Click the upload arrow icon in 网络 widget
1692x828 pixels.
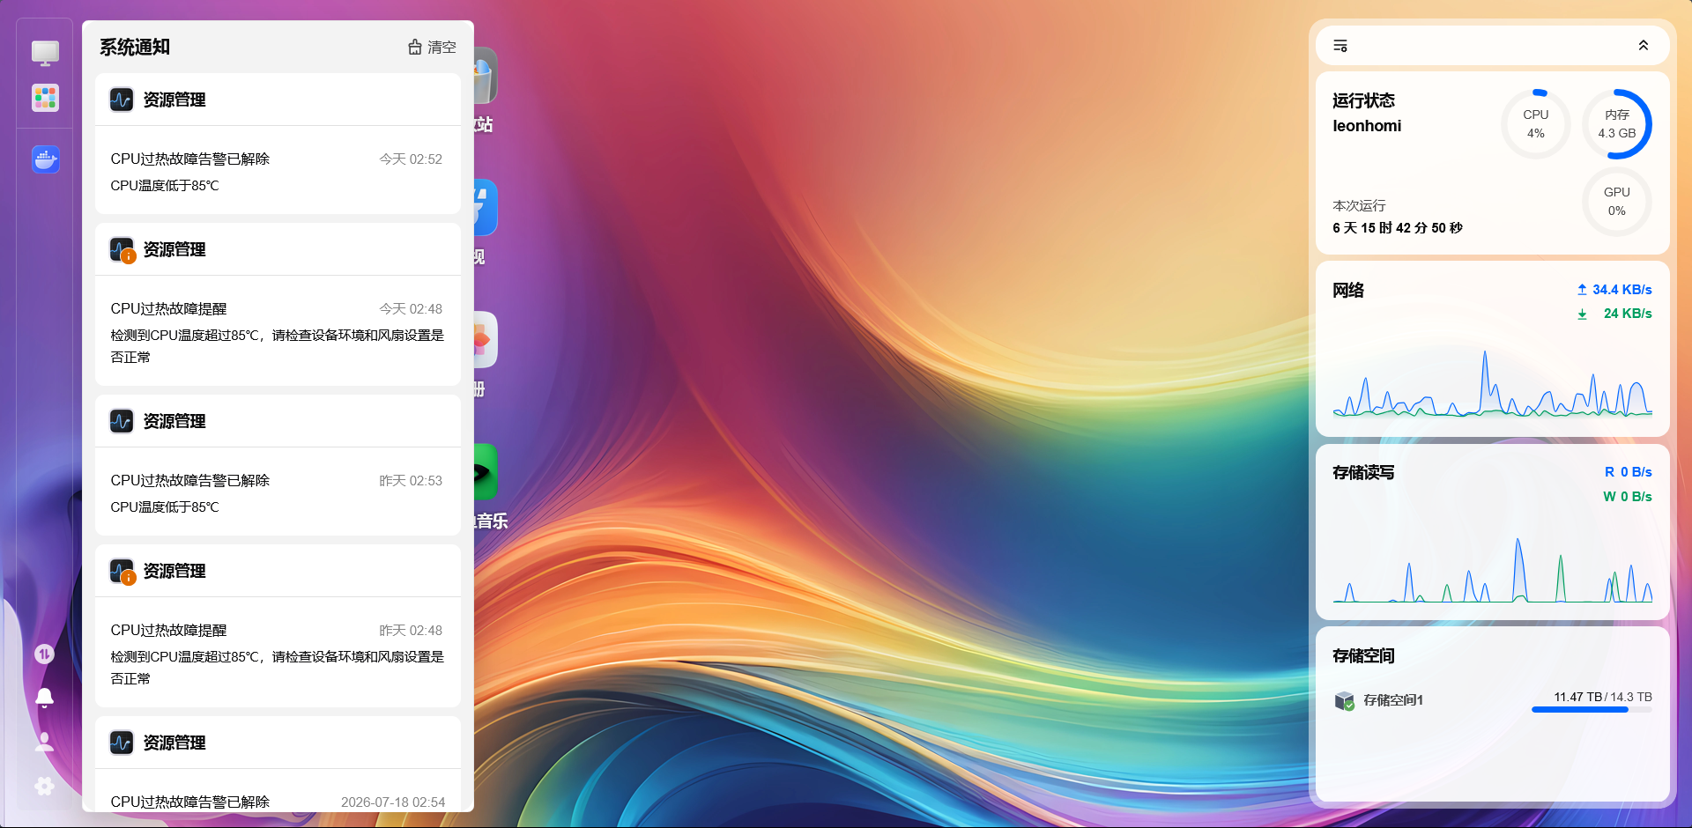(x=1582, y=290)
